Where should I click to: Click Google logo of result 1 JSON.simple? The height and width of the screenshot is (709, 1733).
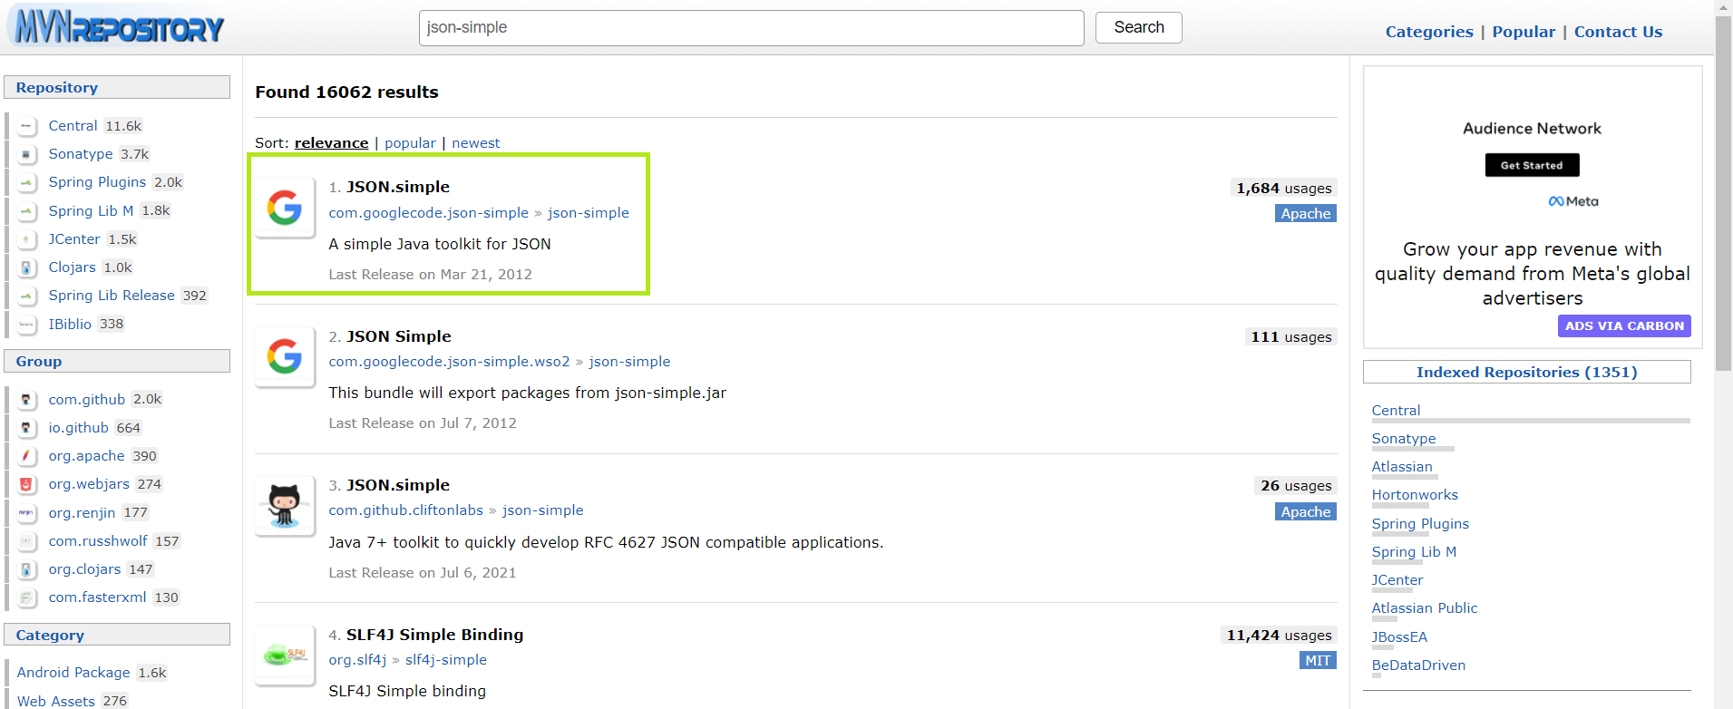coord(285,208)
